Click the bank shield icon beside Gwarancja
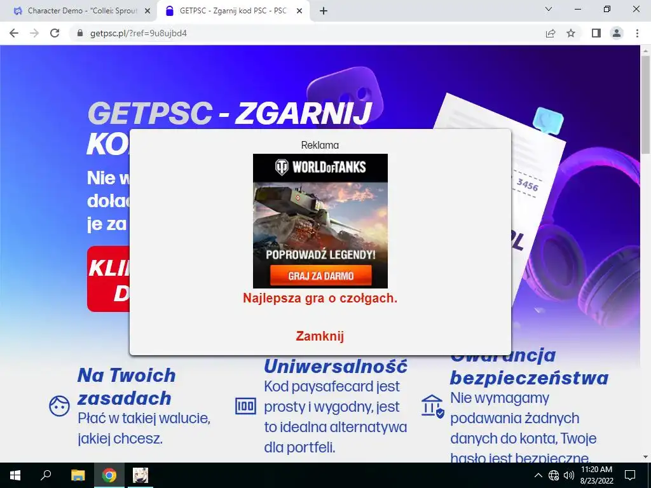Image resolution: width=651 pixels, height=488 pixels. pyautogui.click(x=432, y=406)
